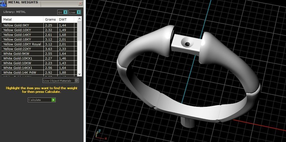Viewport: 286px width, 142px height.
Task: Select the White Gold:10KW row
Action: (39, 63)
